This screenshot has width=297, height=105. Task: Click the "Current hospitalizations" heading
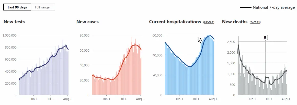(175, 22)
